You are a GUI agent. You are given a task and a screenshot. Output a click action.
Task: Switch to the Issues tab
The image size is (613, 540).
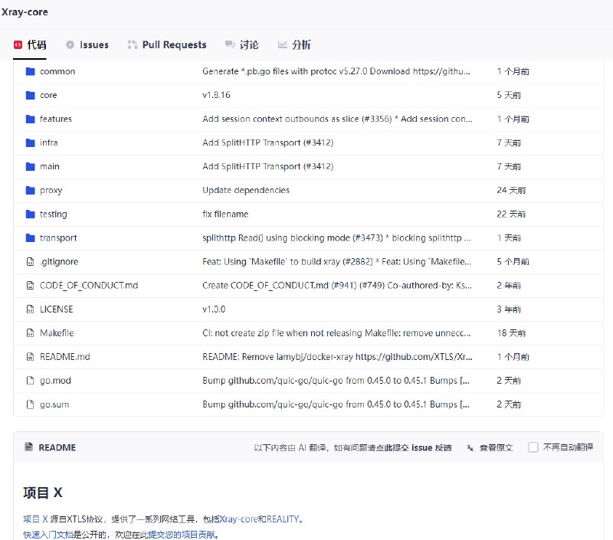pyautogui.click(x=87, y=44)
